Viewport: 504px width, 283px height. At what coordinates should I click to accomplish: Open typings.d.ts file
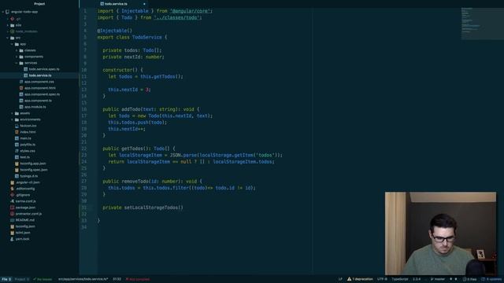point(28,176)
